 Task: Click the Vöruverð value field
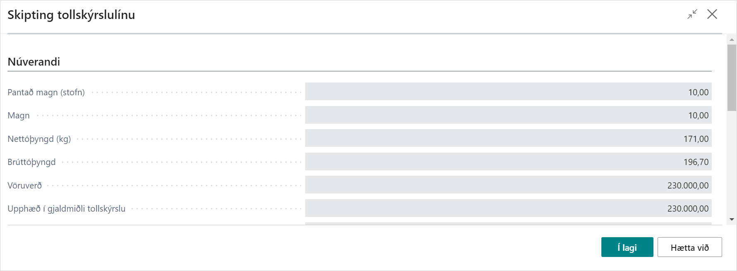[508, 185]
